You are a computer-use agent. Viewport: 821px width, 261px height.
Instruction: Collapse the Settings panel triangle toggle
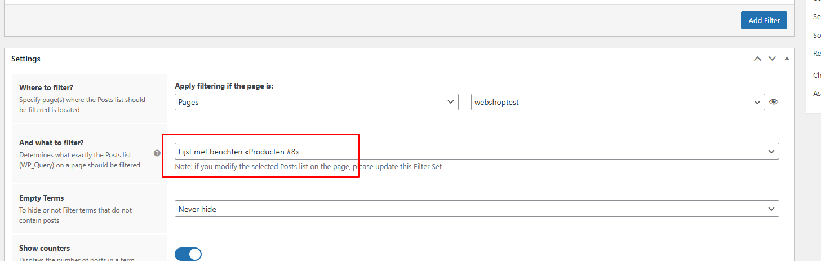tap(787, 59)
